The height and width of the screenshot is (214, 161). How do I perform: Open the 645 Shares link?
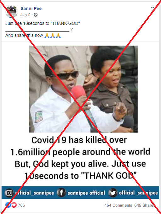(x=145, y=205)
